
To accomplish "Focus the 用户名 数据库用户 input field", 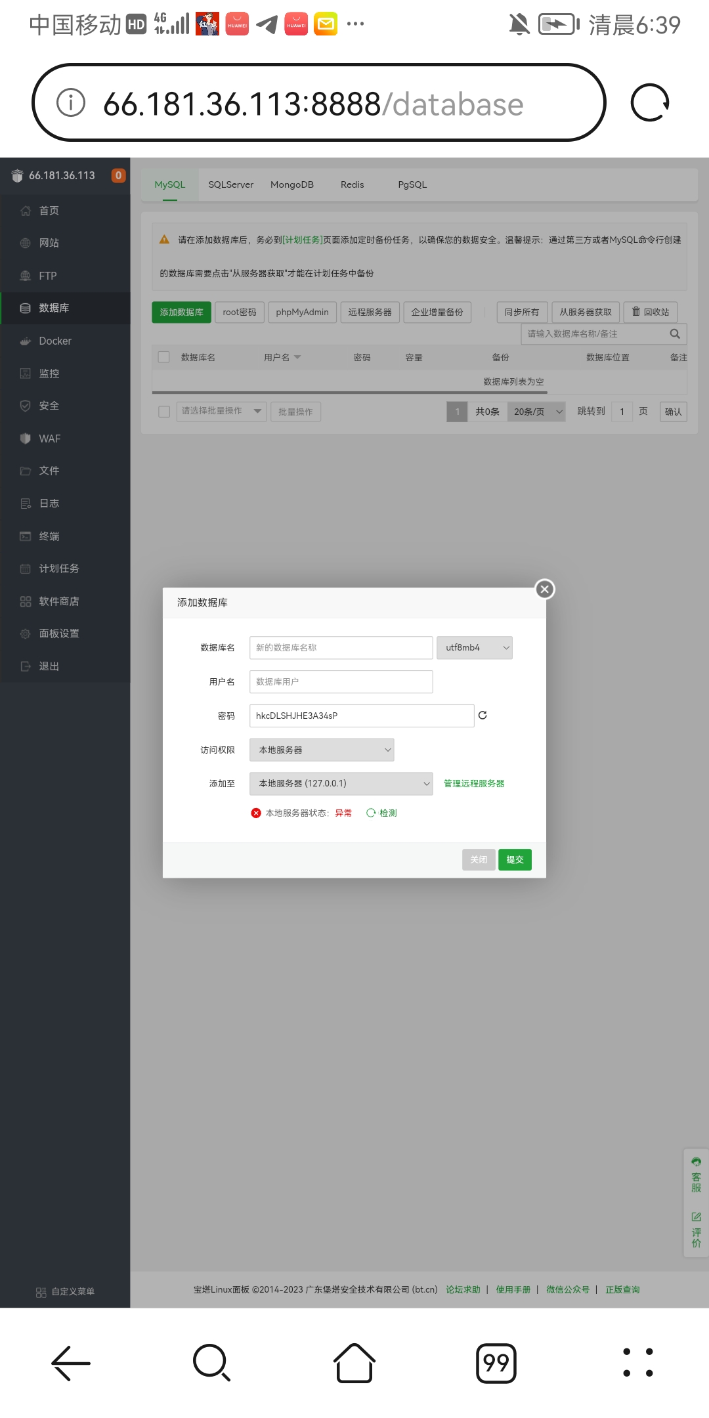I will tap(341, 681).
